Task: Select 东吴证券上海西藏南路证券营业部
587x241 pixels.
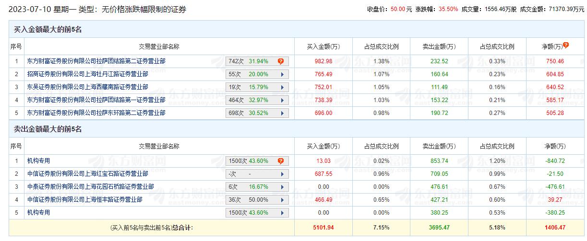Action: (88, 87)
